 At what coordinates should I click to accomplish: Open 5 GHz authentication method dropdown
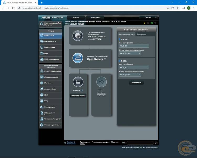click(130, 75)
